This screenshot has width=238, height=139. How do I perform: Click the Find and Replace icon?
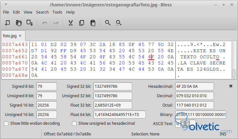point(119,23)
